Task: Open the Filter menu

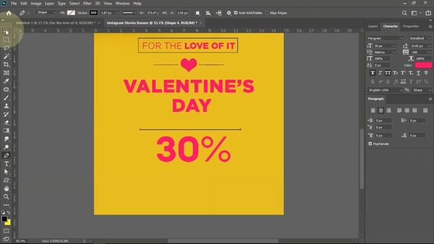Action: pyautogui.click(x=87, y=3)
